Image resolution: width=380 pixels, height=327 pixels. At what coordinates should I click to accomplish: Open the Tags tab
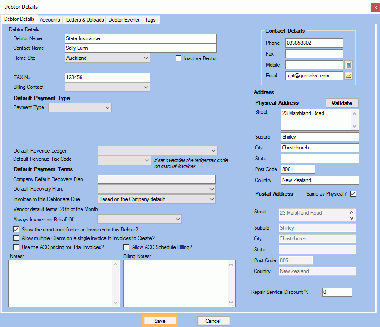coord(151,19)
